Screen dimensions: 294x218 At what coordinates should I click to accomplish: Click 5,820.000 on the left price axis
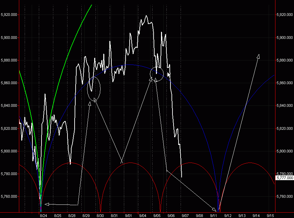(x=9, y=128)
